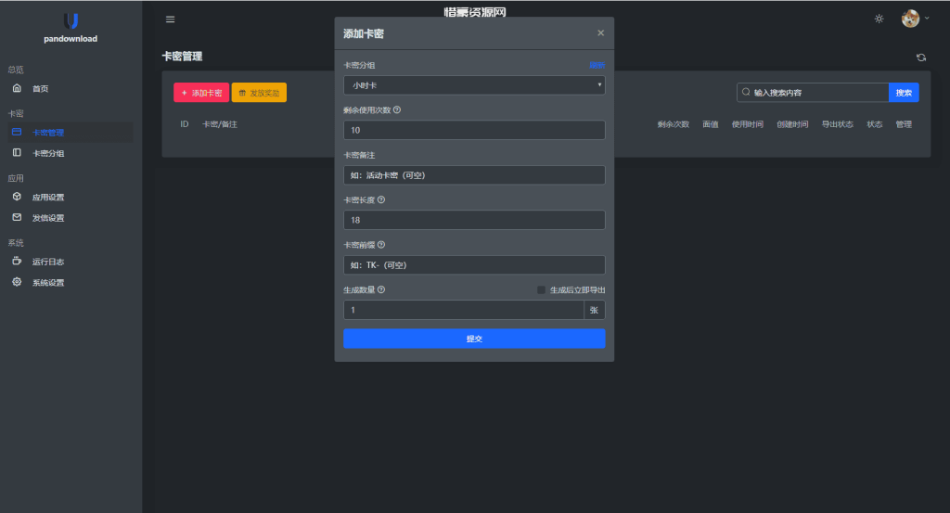Expand the chevron next to avatar
Image resolution: width=950 pixels, height=513 pixels.
927,19
